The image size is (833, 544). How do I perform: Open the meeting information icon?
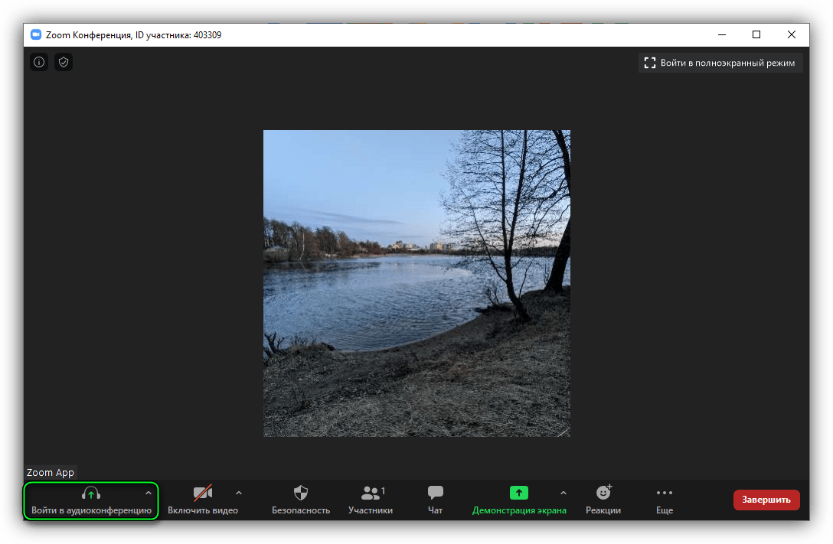coord(39,62)
